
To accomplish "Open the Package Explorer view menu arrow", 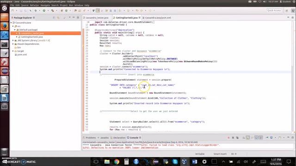I will pos(69,18).
